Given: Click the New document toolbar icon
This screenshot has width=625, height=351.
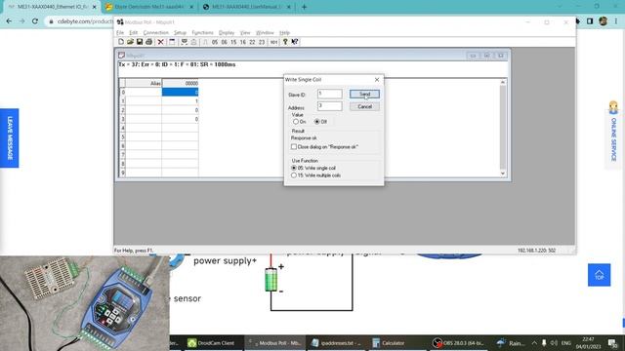Looking at the screenshot, I should pos(121,42).
